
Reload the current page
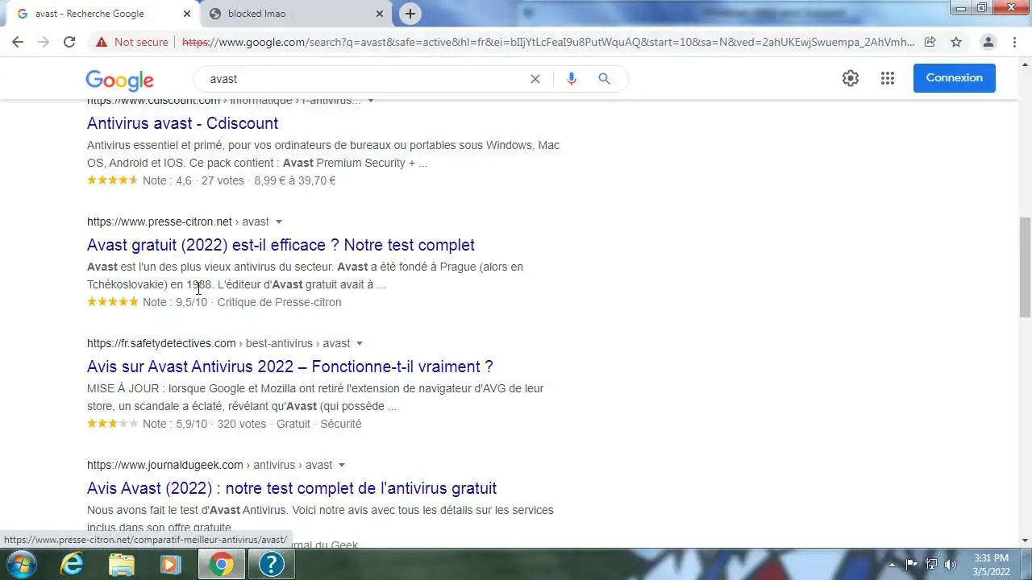(x=69, y=42)
